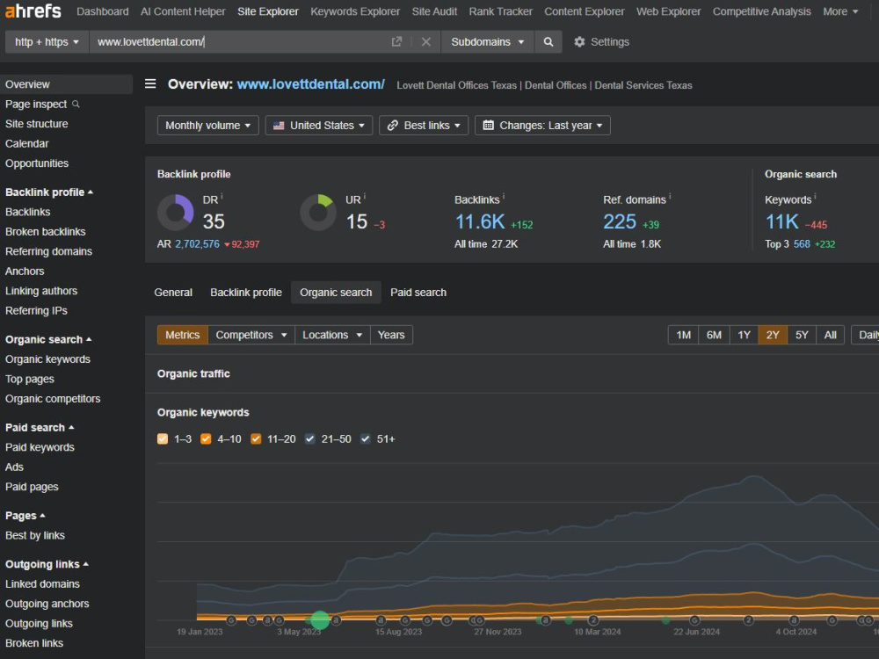Viewport: 879px width, 659px height.
Task: Open Keywords Explorer
Action: [x=355, y=11]
